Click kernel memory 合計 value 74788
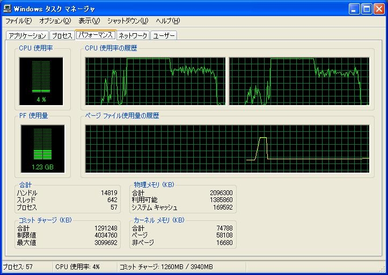 [224, 228]
